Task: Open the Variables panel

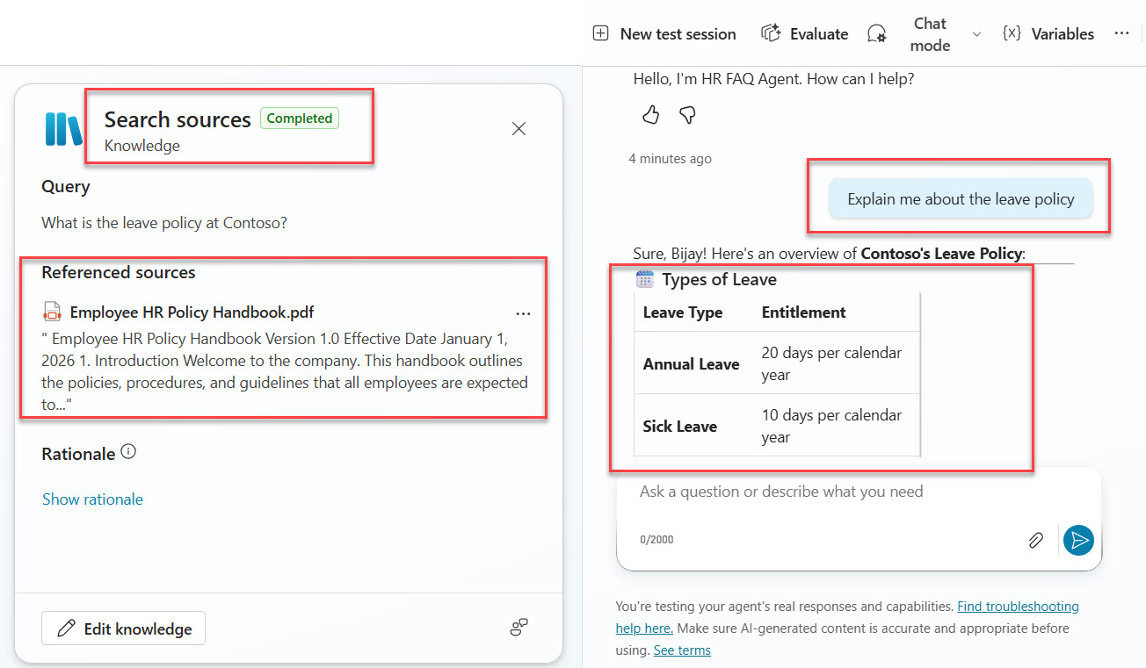Action: [1048, 34]
